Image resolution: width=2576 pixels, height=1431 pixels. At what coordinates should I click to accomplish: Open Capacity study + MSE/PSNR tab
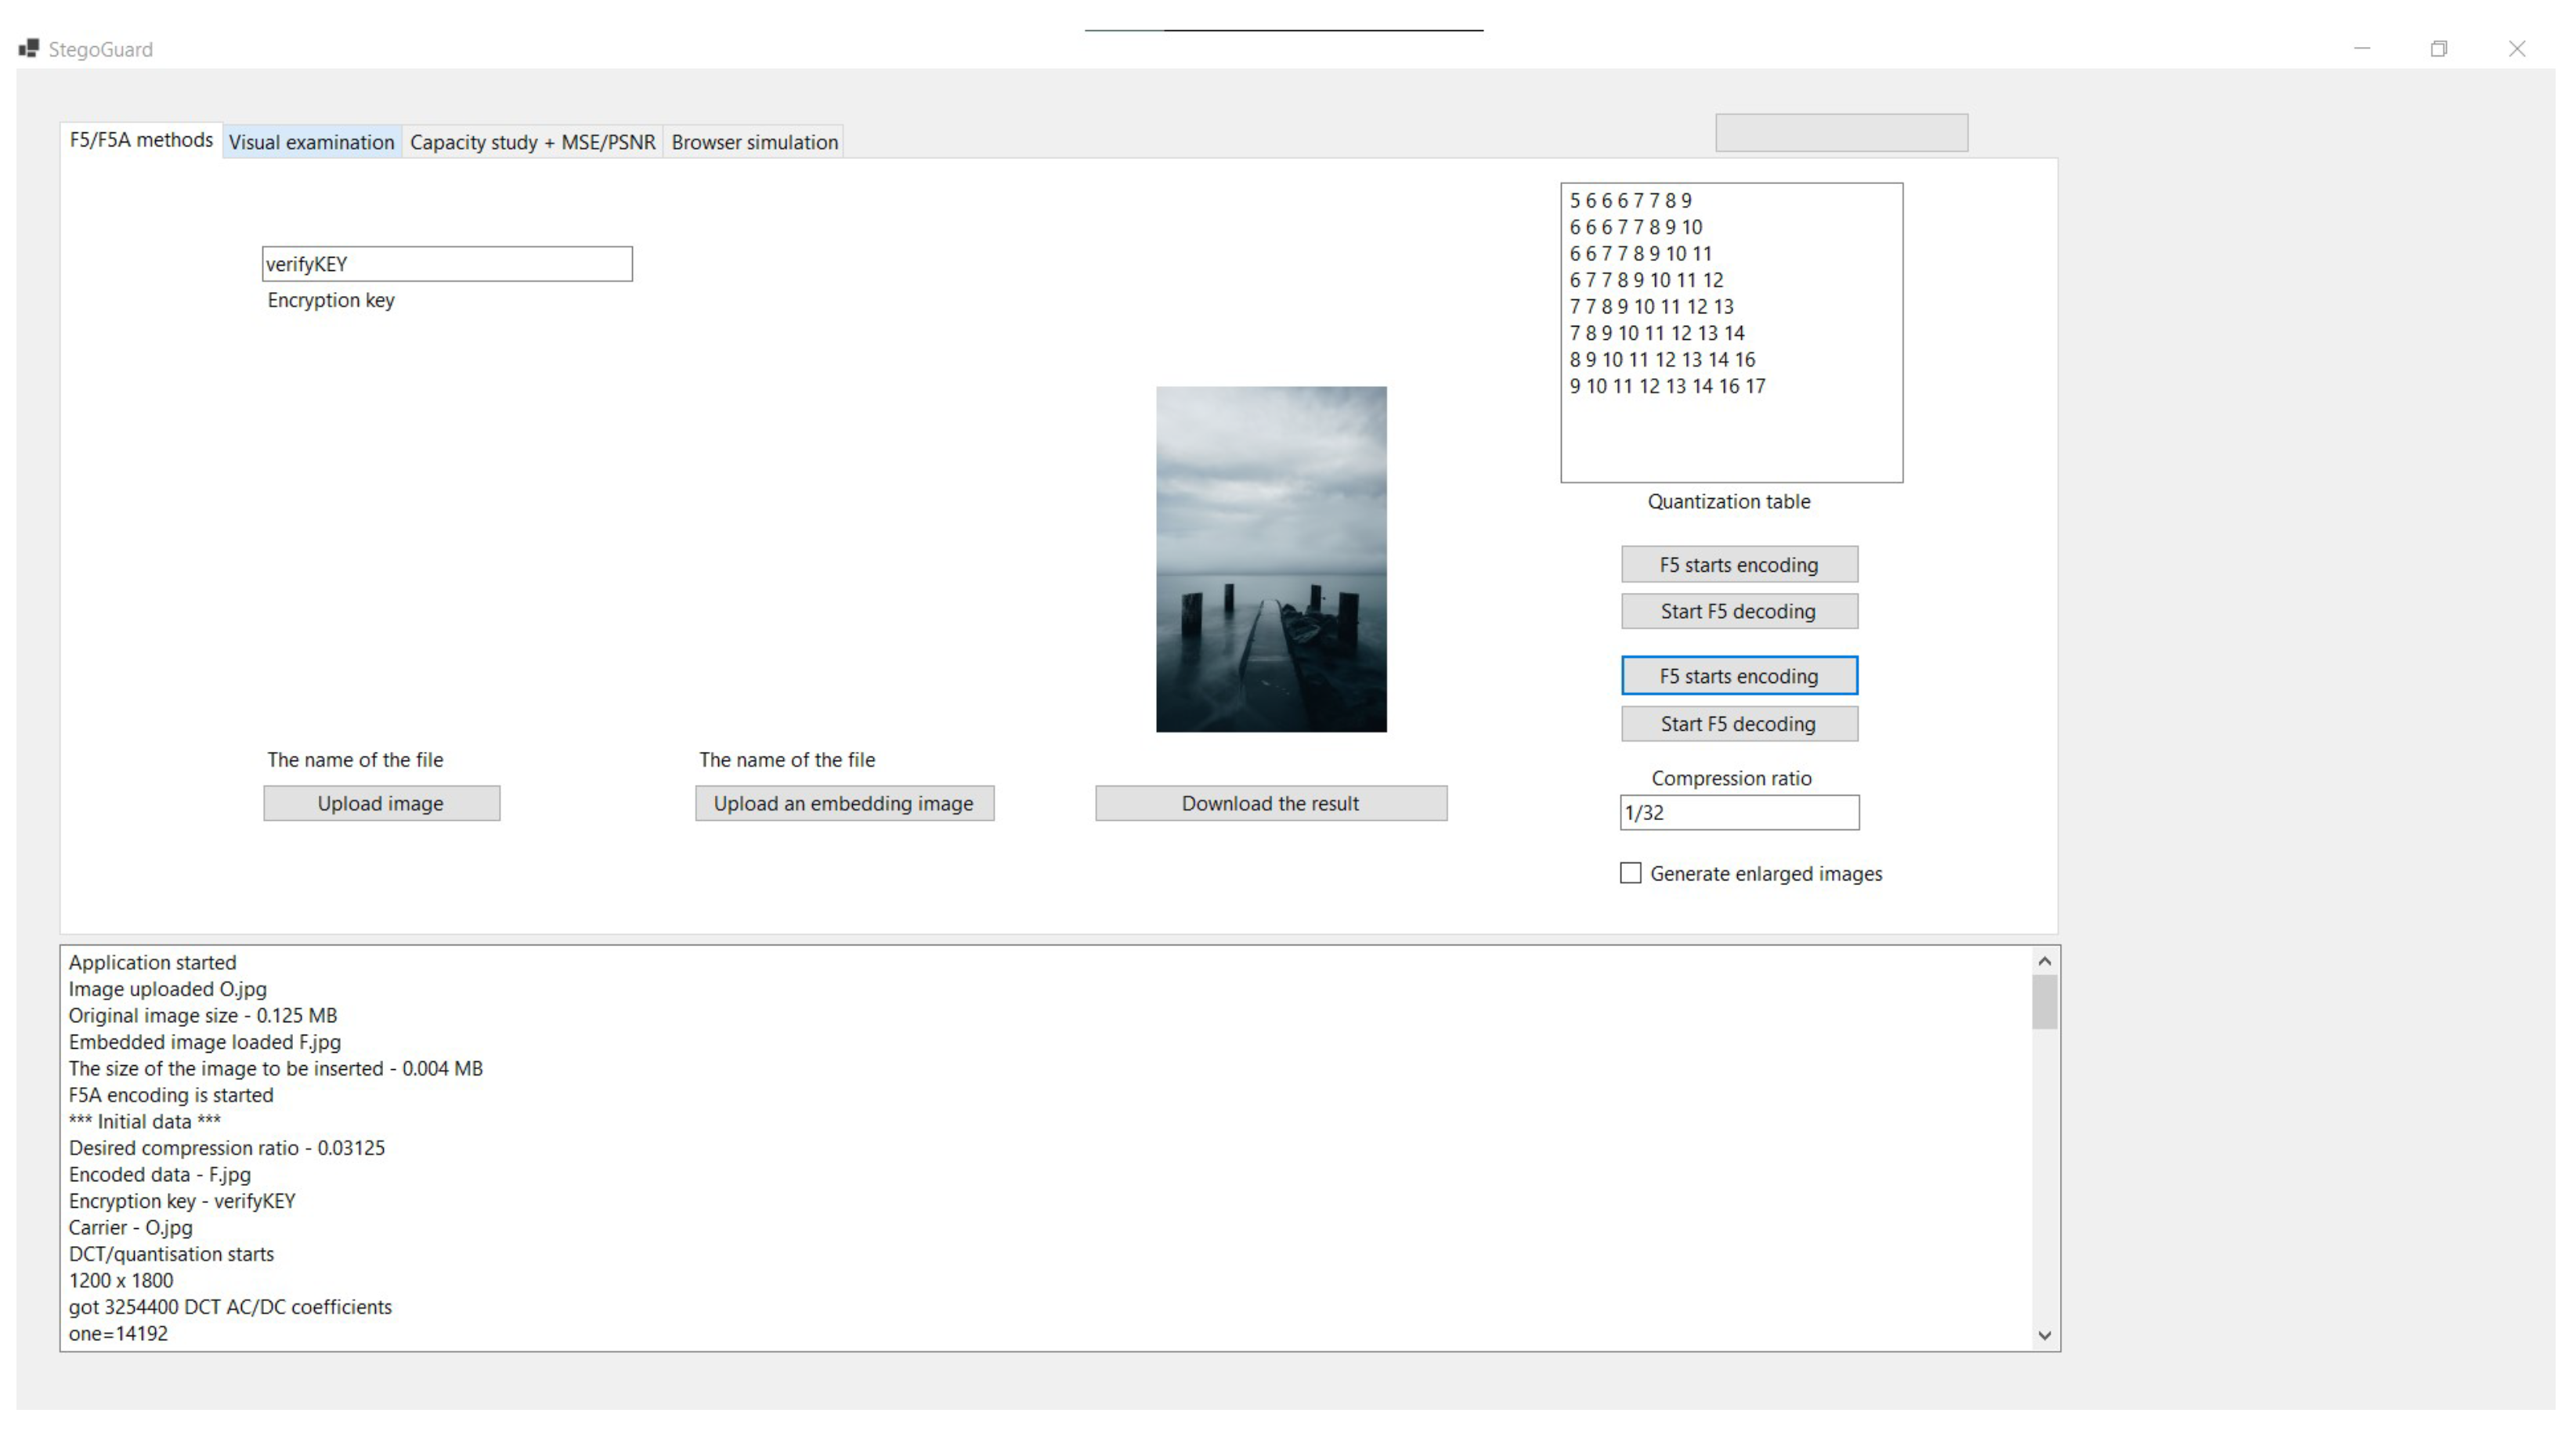pyautogui.click(x=532, y=142)
